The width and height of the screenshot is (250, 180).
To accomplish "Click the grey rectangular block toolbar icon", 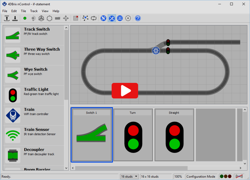I will pyautogui.click(x=58, y=18).
